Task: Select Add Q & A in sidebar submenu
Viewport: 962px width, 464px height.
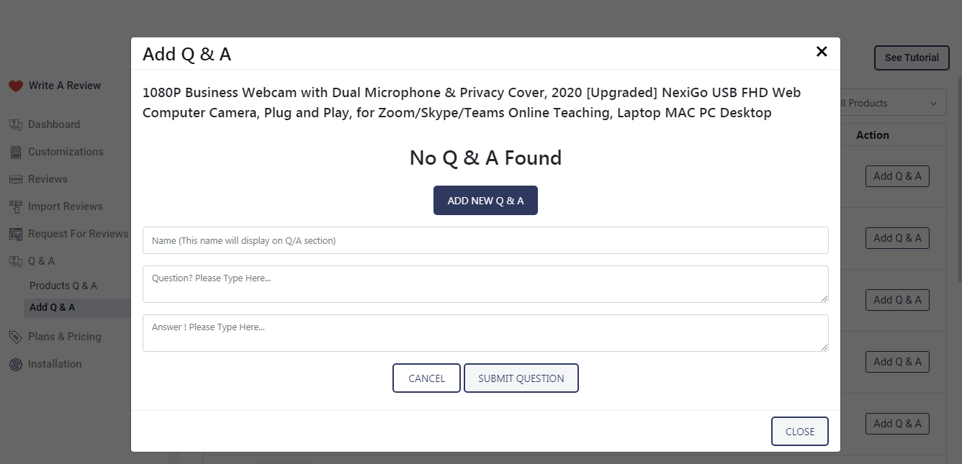Action: [52, 307]
